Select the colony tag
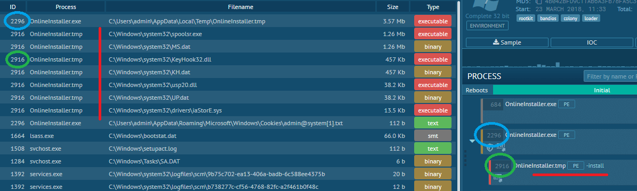The width and height of the screenshot is (637, 191). [x=570, y=19]
